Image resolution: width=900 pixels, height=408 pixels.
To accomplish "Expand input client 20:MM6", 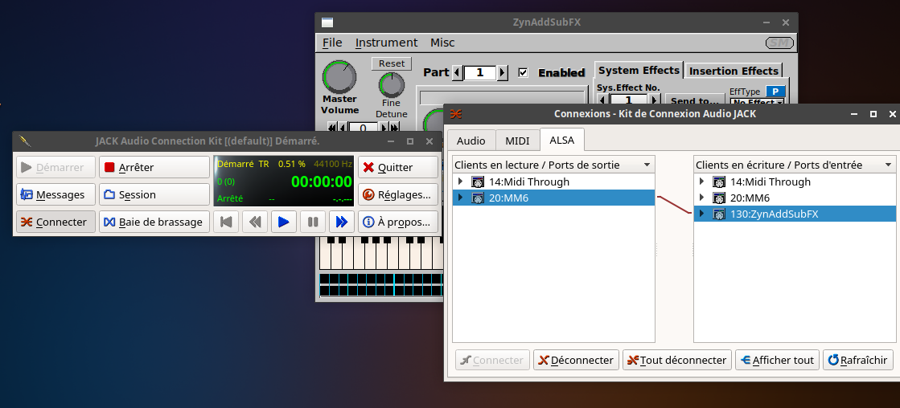I will tap(701, 198).
